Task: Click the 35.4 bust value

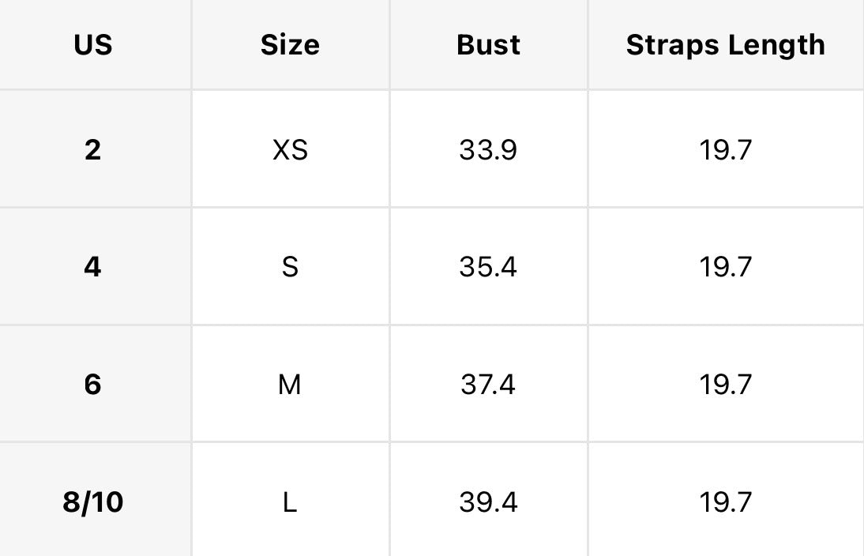Action: click(x=488, y=267)
